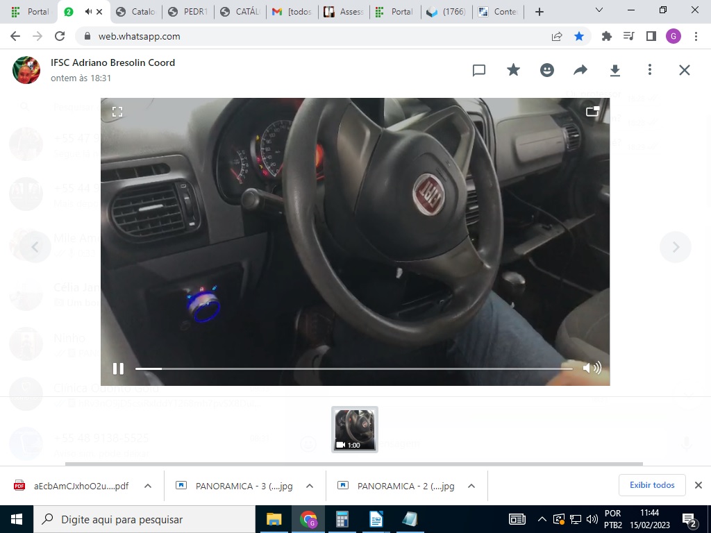Switch to the Catalo tab
Image resolution: width=711 pixels, height=533 pixels.
coord(136,12)
